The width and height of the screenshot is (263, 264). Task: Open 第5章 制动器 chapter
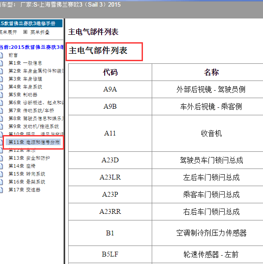23,95
